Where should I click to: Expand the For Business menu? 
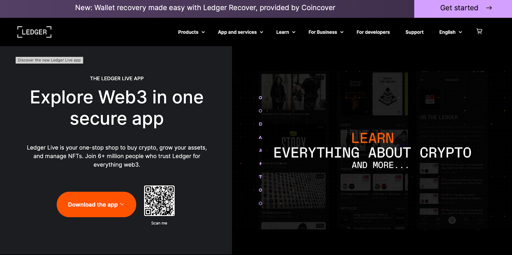tap(326, 32)
